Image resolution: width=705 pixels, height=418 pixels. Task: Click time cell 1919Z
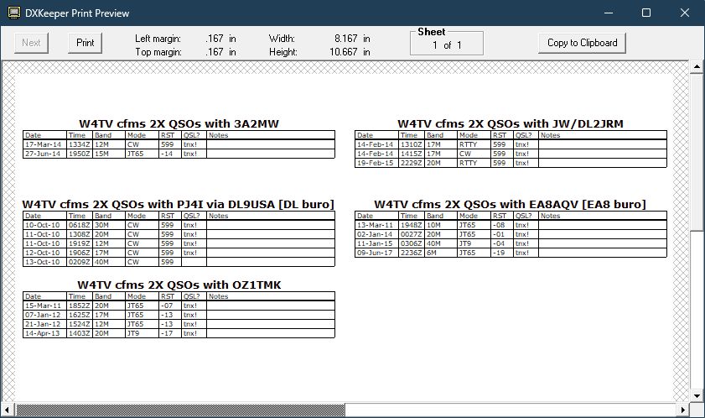[x=79, y=243]
